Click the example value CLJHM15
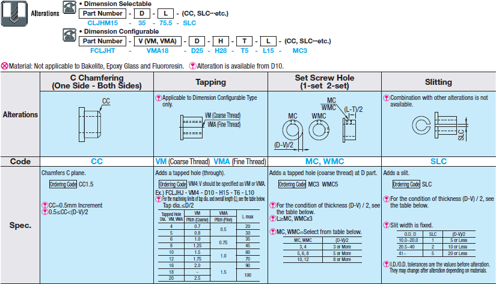Screen dimensions: 496x284 tap(102, 23)
